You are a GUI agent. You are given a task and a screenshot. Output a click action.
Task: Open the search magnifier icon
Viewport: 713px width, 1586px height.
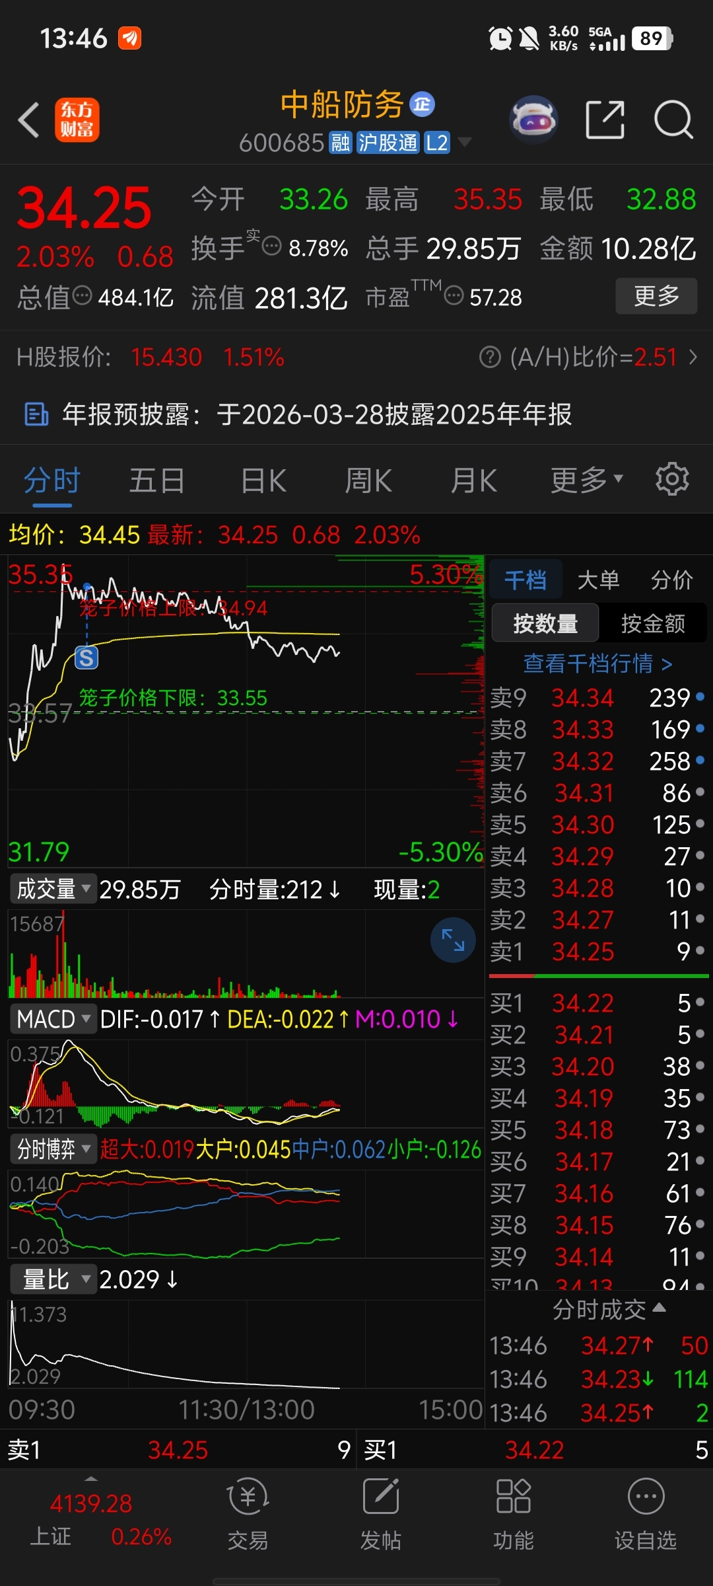673,120
